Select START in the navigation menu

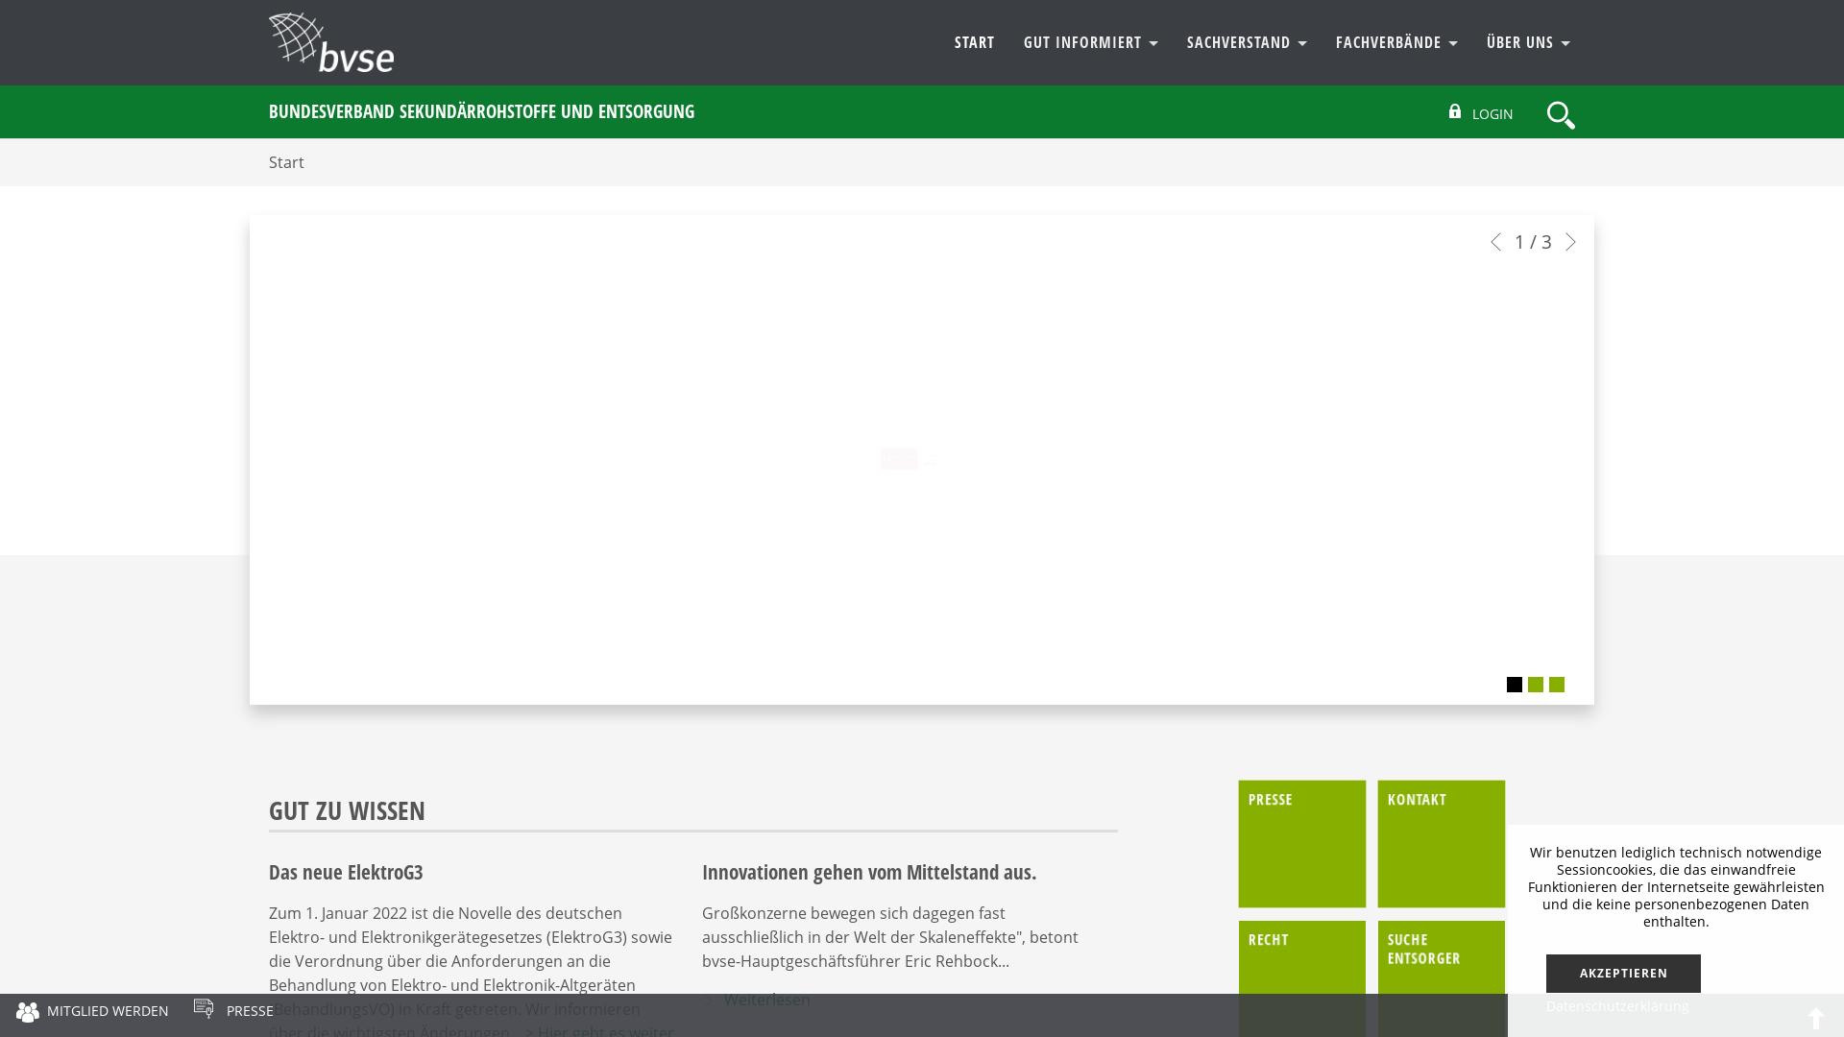point(974,42)
